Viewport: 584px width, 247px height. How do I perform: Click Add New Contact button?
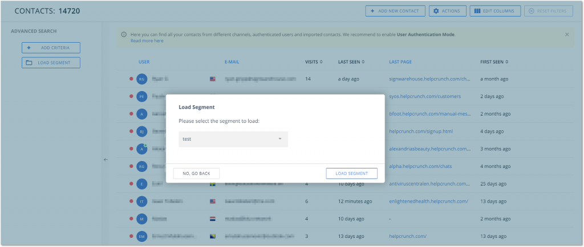[x=395, y=11]
